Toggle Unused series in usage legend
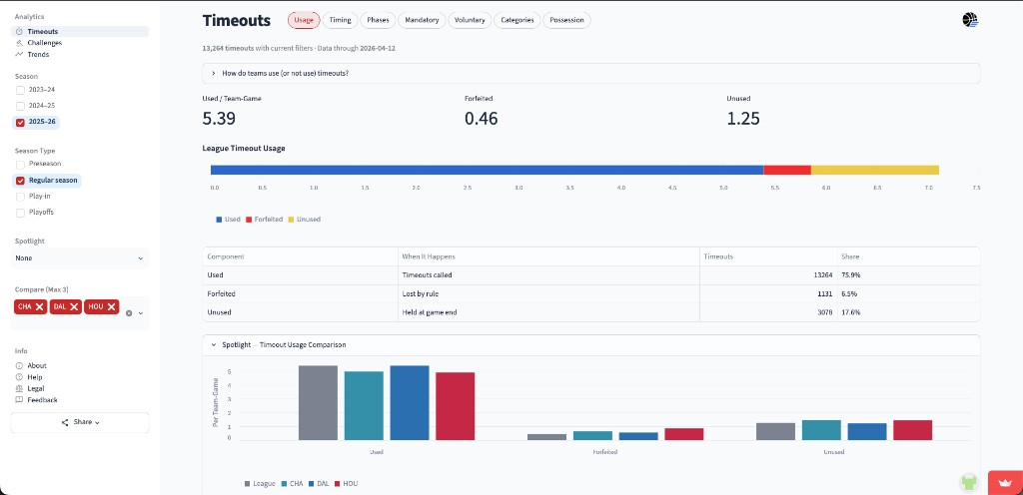Viewport: 1023px width, 495px height. (304, 220)
